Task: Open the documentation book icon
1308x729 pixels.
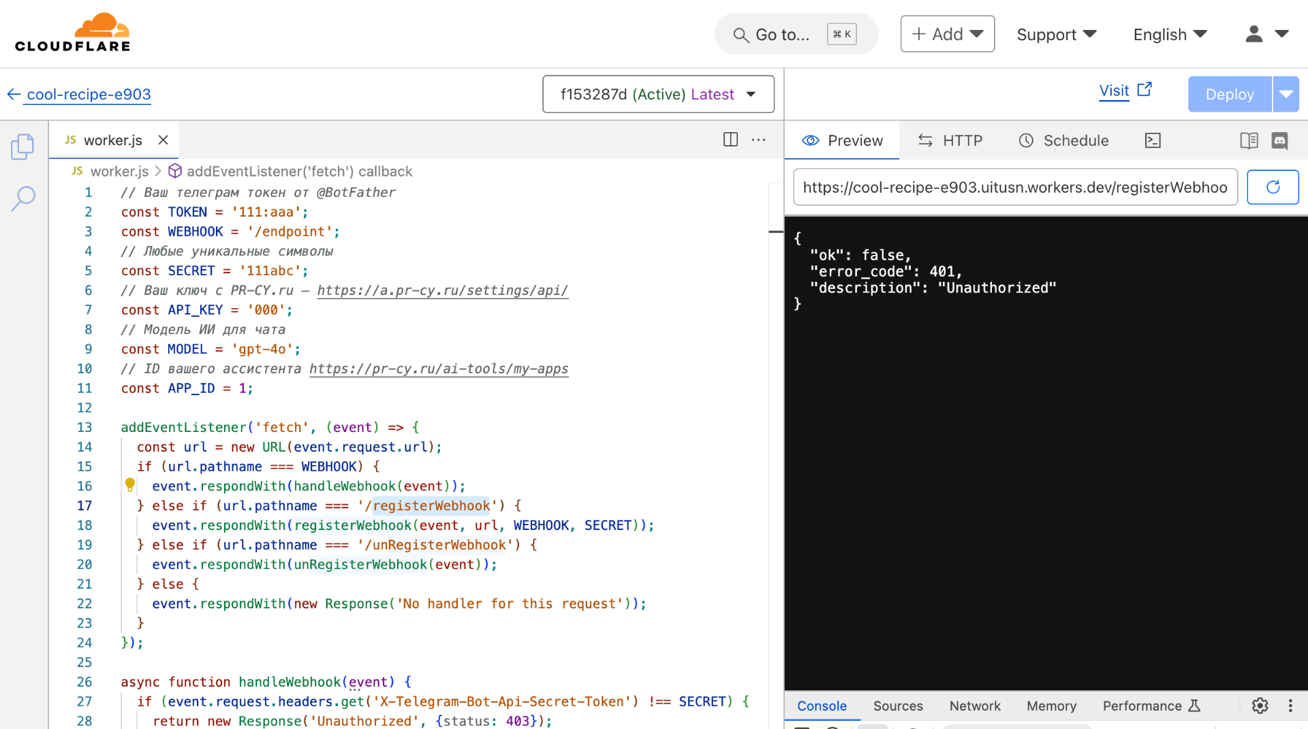Action: (x=1249, y=140)
